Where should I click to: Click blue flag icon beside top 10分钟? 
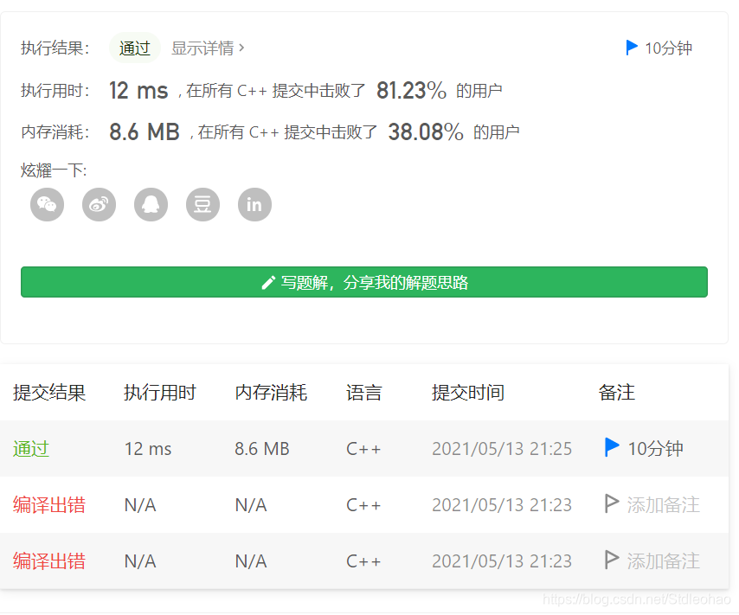[632, 48]
